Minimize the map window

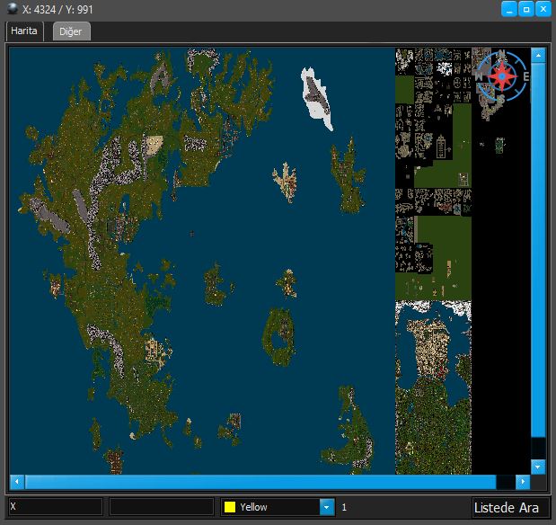[x=509, y=9]
